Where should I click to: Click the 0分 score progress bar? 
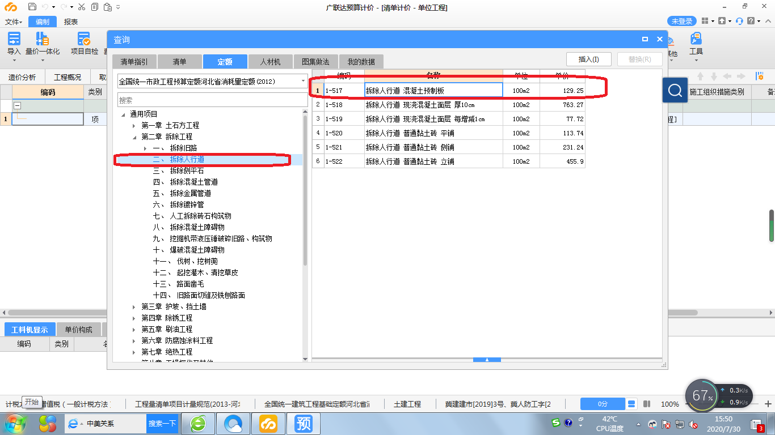(603, 404)
